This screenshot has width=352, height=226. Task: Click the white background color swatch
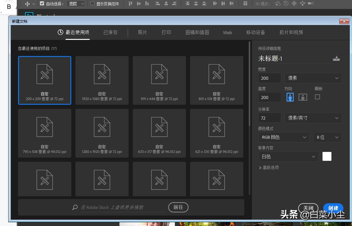point(327,156)
